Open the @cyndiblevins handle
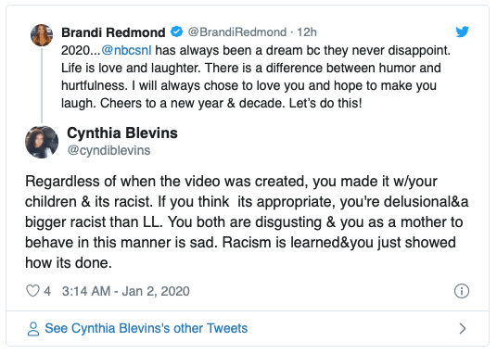This screenshot has height=354, width=497. tap(108, 150)
